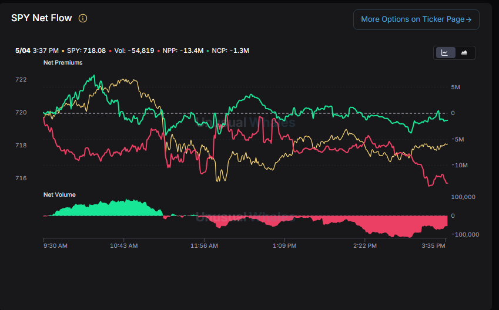The image size is (499, 310).
Task: Select the NCP: -1.3M legend value
Action: pos(230,50)
